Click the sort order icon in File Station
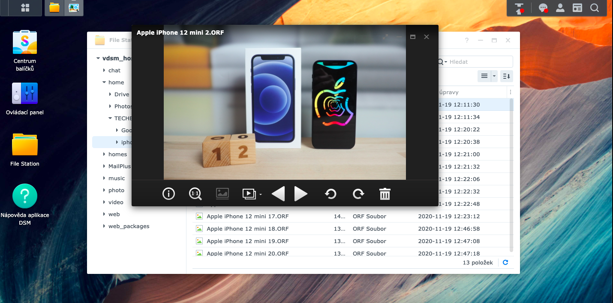Viewport: 613px width, 303px height. (507, 76)
